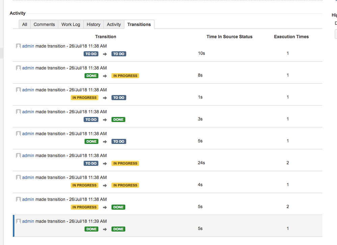Click the Transition column header
The height and width of the screenshot is (245, 337).
[106, 37]
